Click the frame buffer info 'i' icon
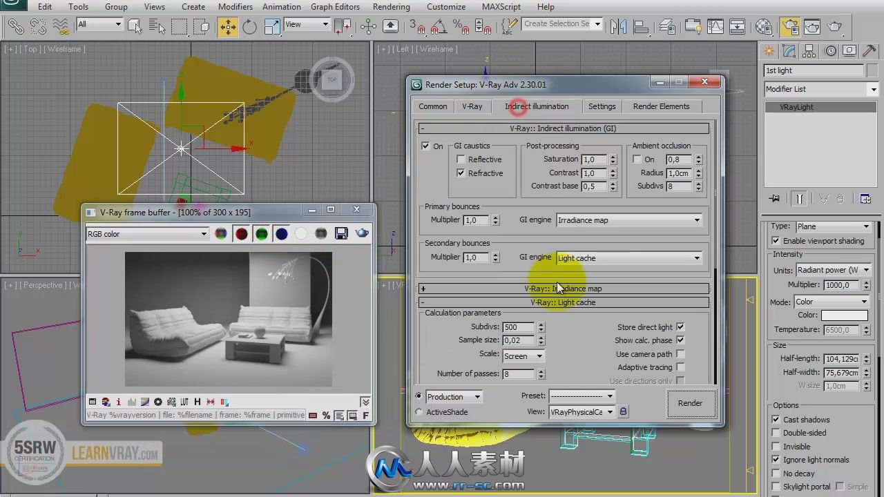 118,402
